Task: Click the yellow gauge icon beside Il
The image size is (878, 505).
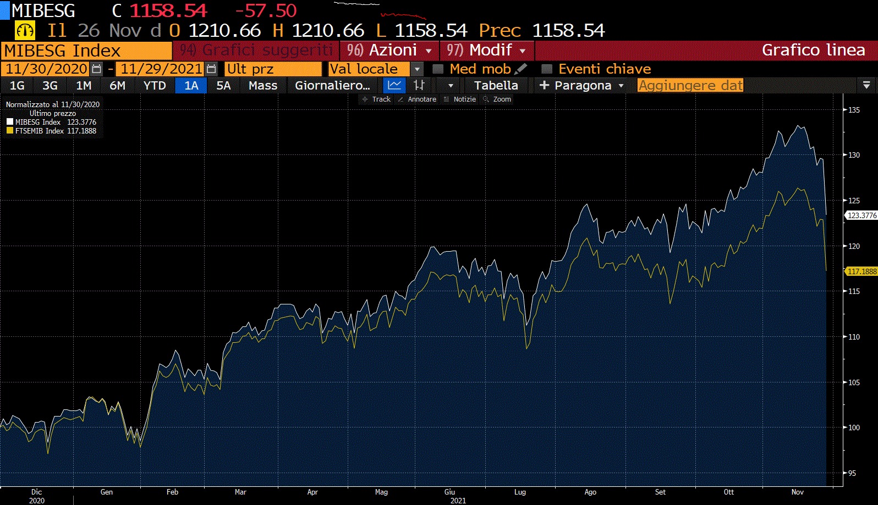Action: tap(25, 30)
